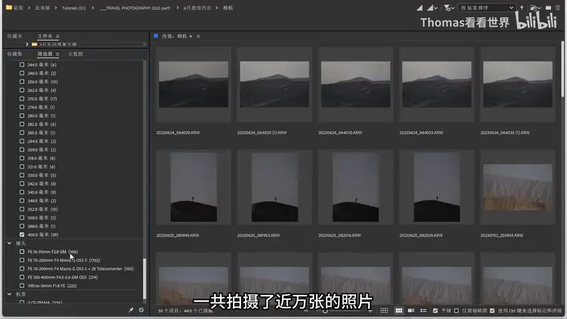Screen dimensions: 567x319
Task: Collapse the 机型 filter section
Action: click(9, 294)
